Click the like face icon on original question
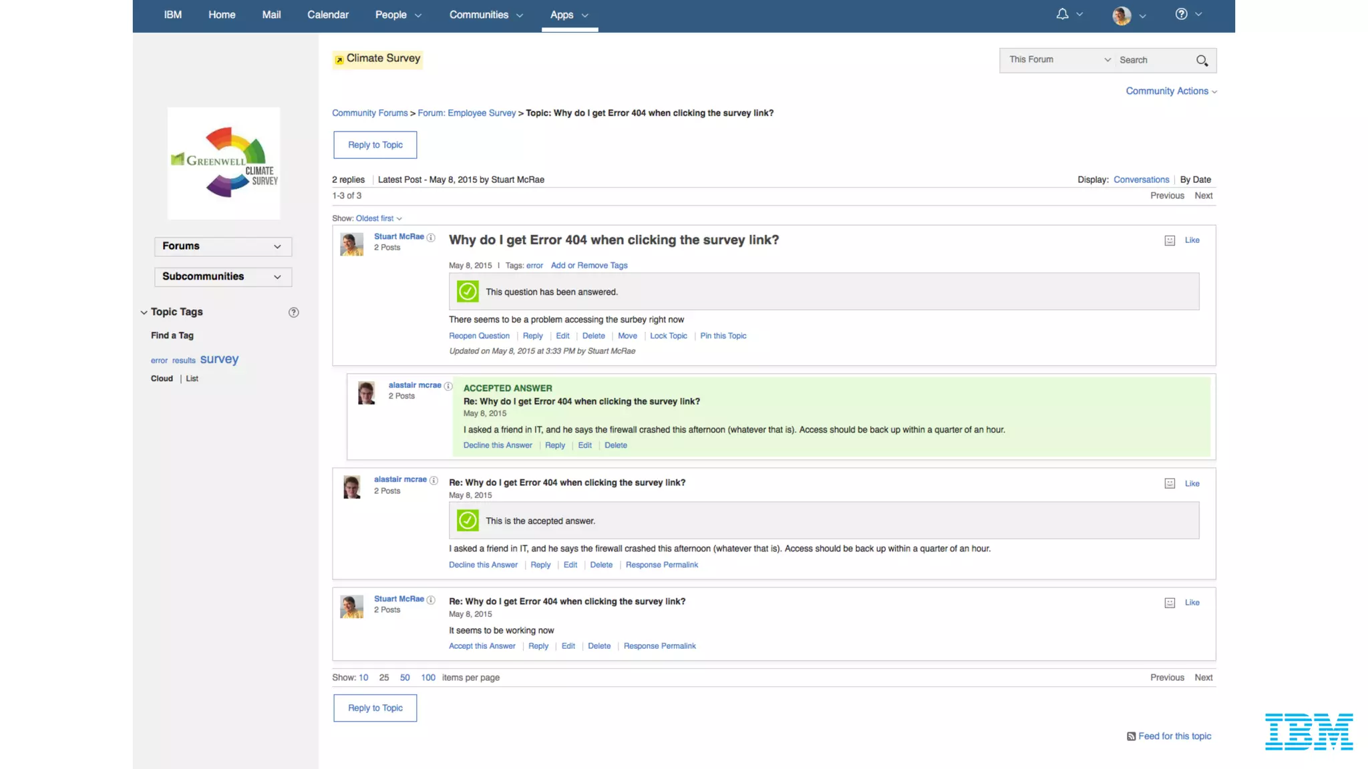 tap(1170, 240)
